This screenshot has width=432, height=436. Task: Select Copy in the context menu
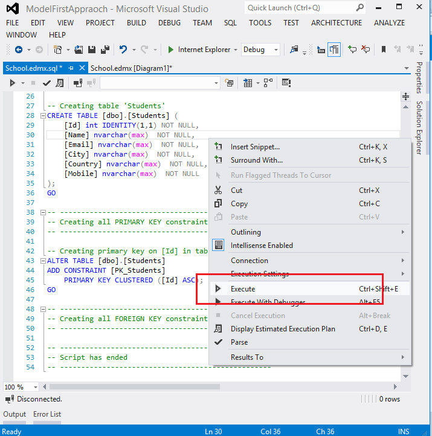tap(311, 204)
